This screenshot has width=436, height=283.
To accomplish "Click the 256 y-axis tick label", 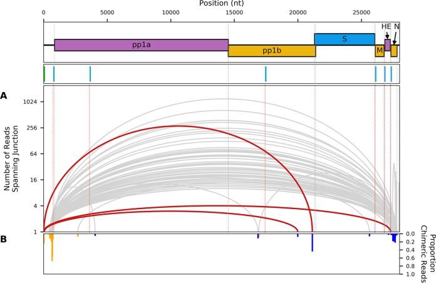I will coord(34,128).
